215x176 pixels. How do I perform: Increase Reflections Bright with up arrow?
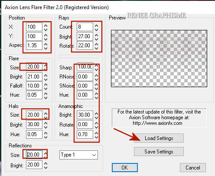tap(46, 163)
